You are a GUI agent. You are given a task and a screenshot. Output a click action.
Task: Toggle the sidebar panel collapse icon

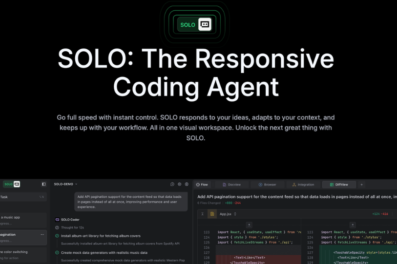click(43, 184)
